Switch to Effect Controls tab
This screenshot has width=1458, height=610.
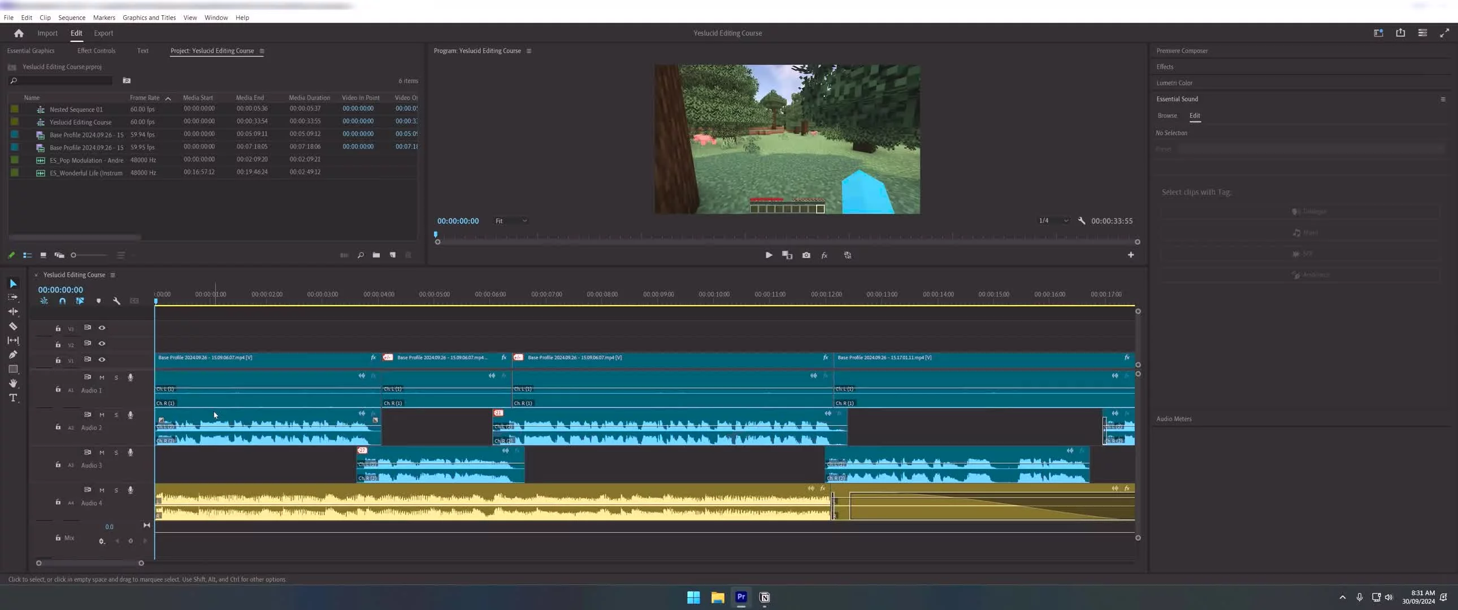tap(96, 51)
